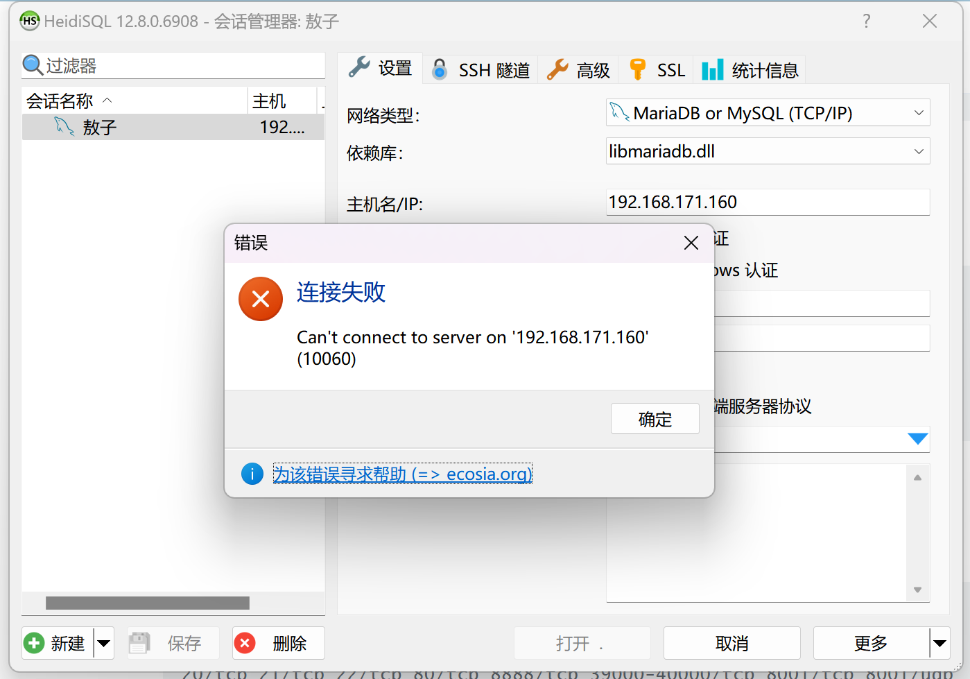The height and width of the screenshot is (679, 970).
Task: Click the horizontal scrollbar in session list
Action: [x=148, y=603]
